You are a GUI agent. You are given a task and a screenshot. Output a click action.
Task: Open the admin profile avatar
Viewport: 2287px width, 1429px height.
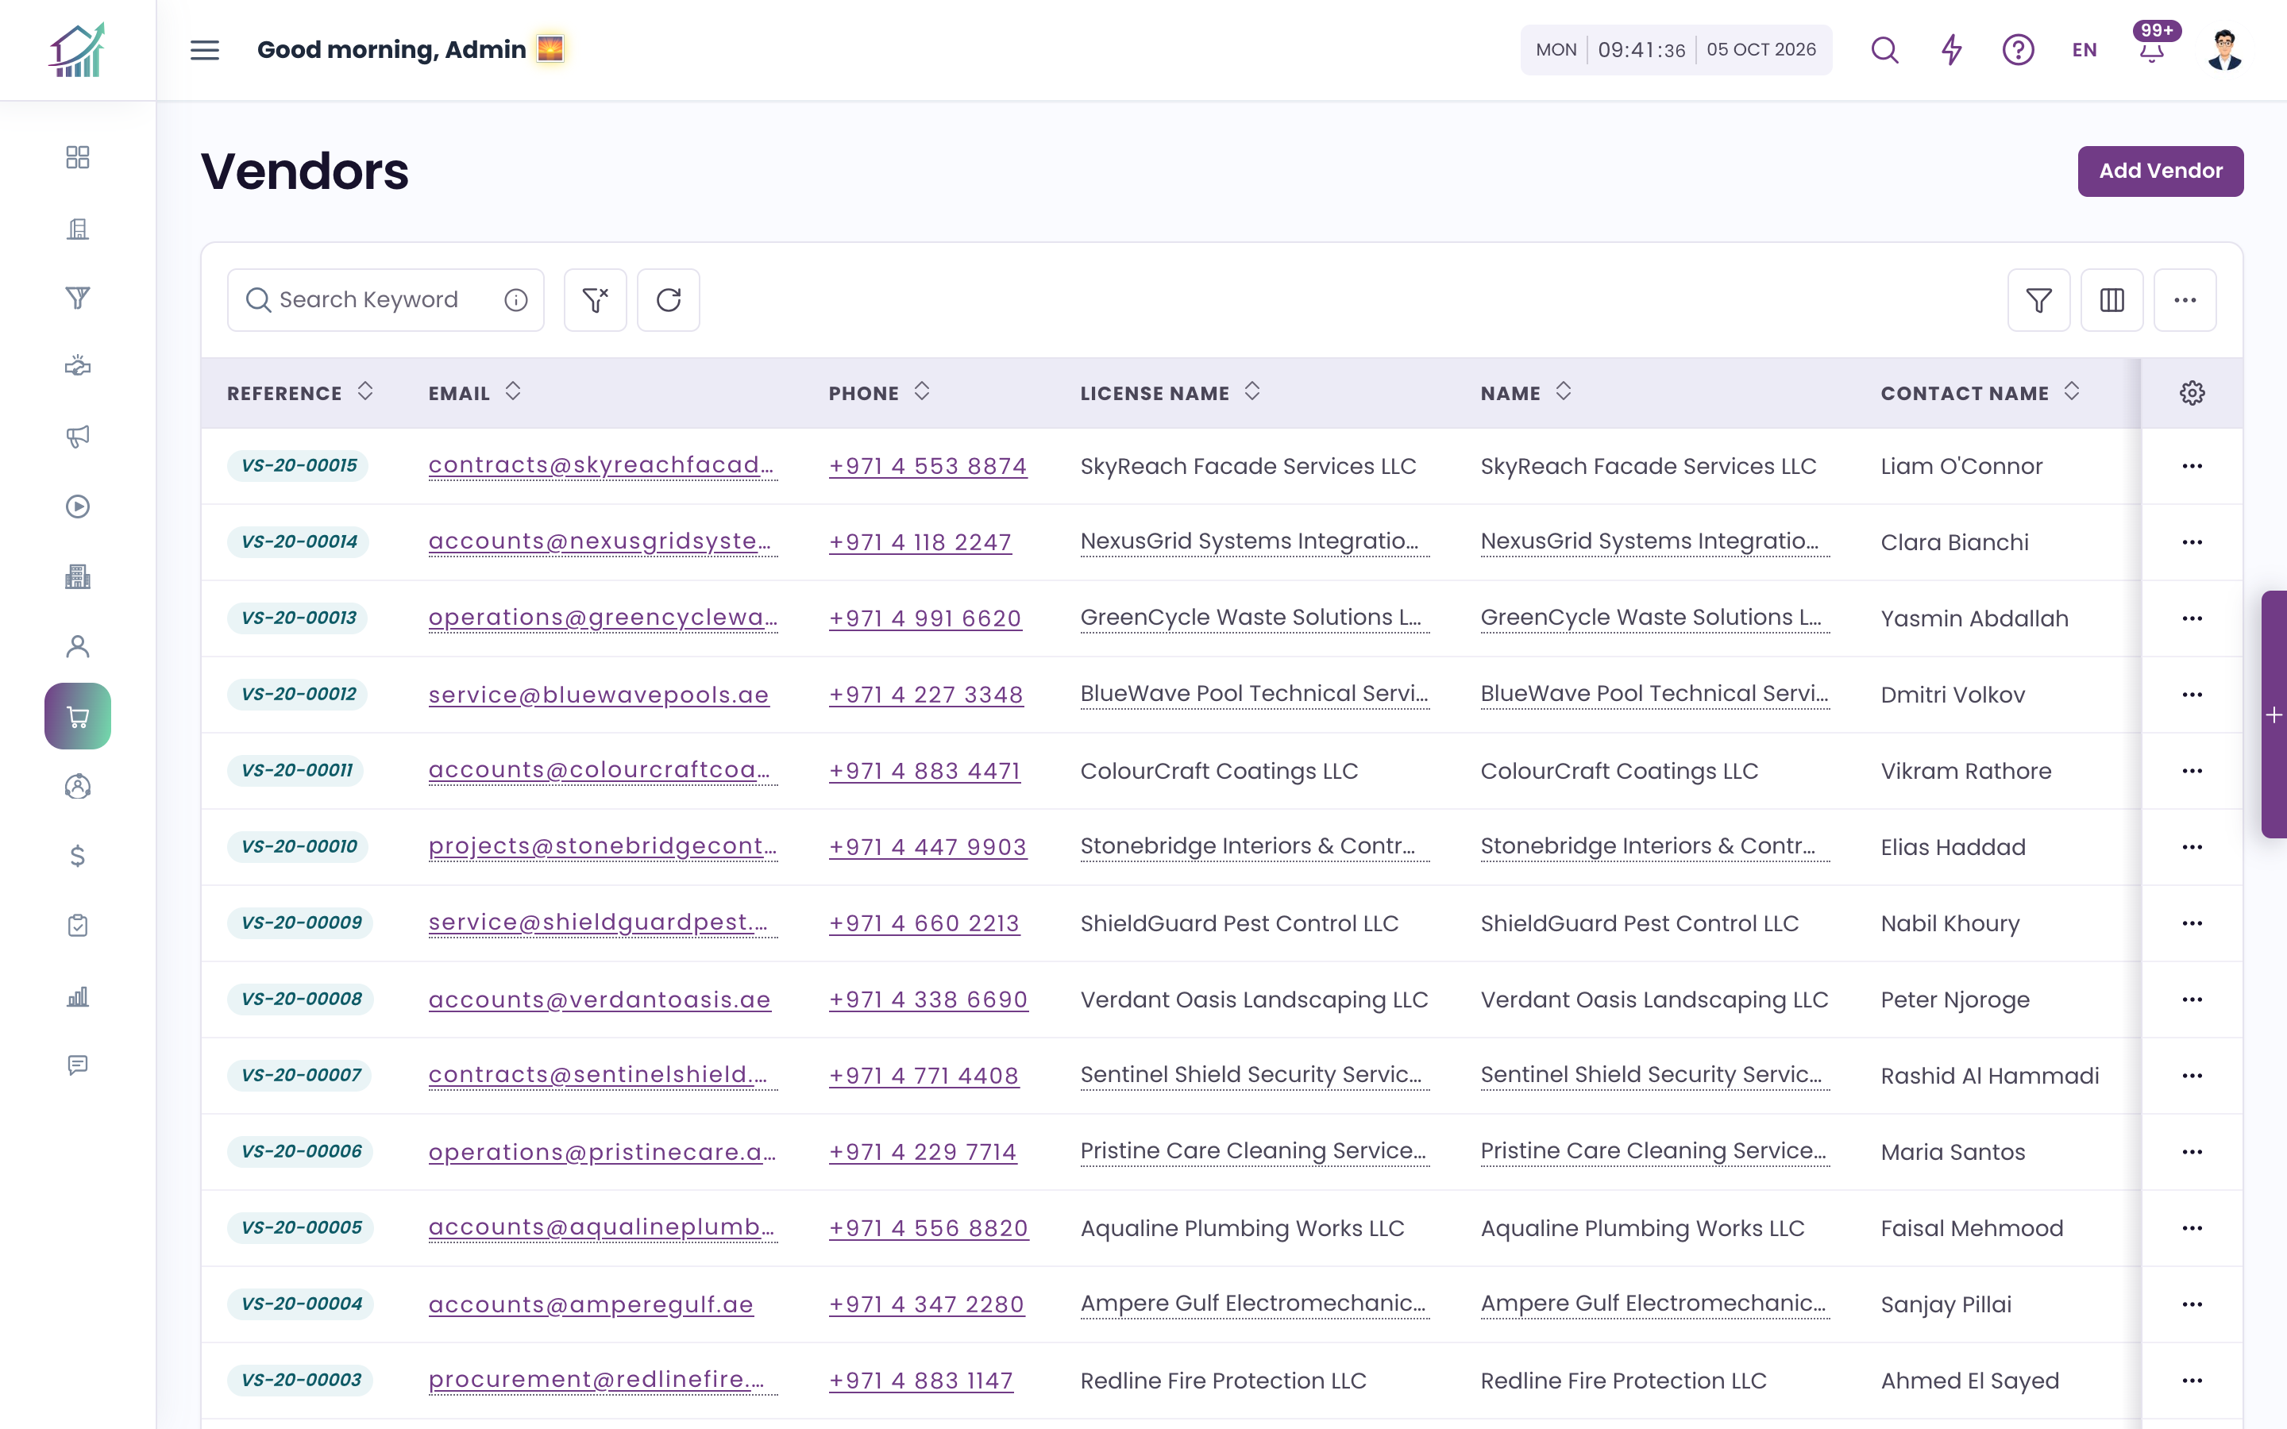pos(2224,50)
